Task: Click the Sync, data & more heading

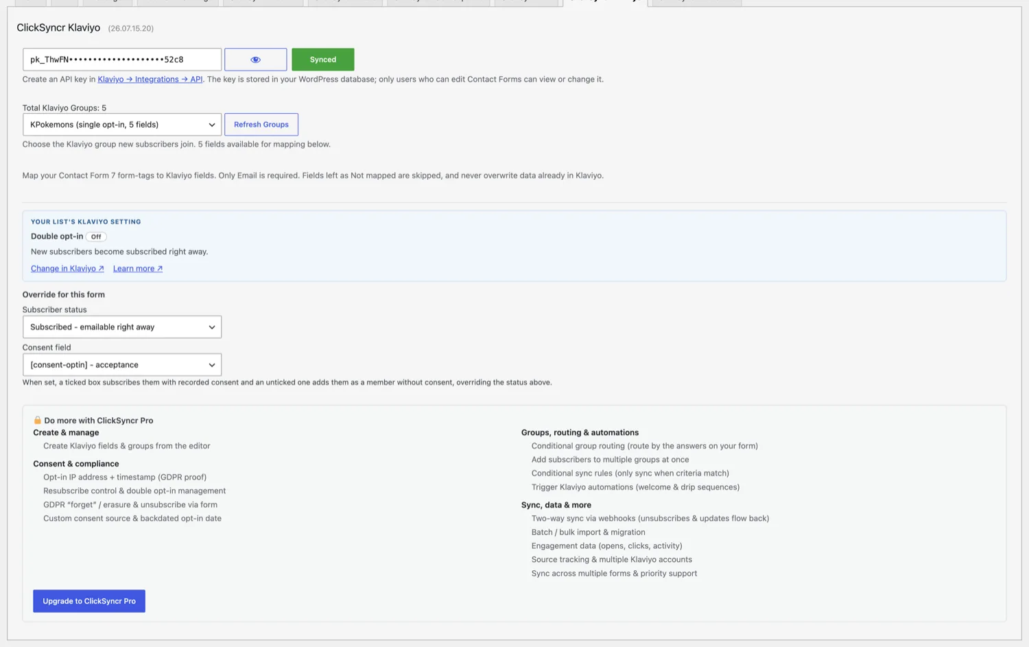Action: tap(556, 505)
